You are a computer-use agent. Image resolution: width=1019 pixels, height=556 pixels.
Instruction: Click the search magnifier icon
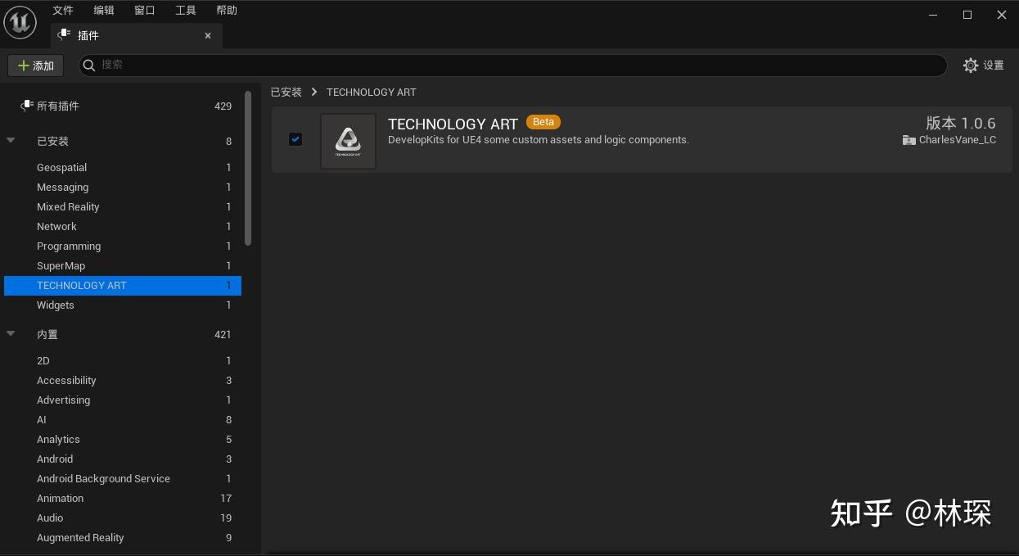point(89,66)
